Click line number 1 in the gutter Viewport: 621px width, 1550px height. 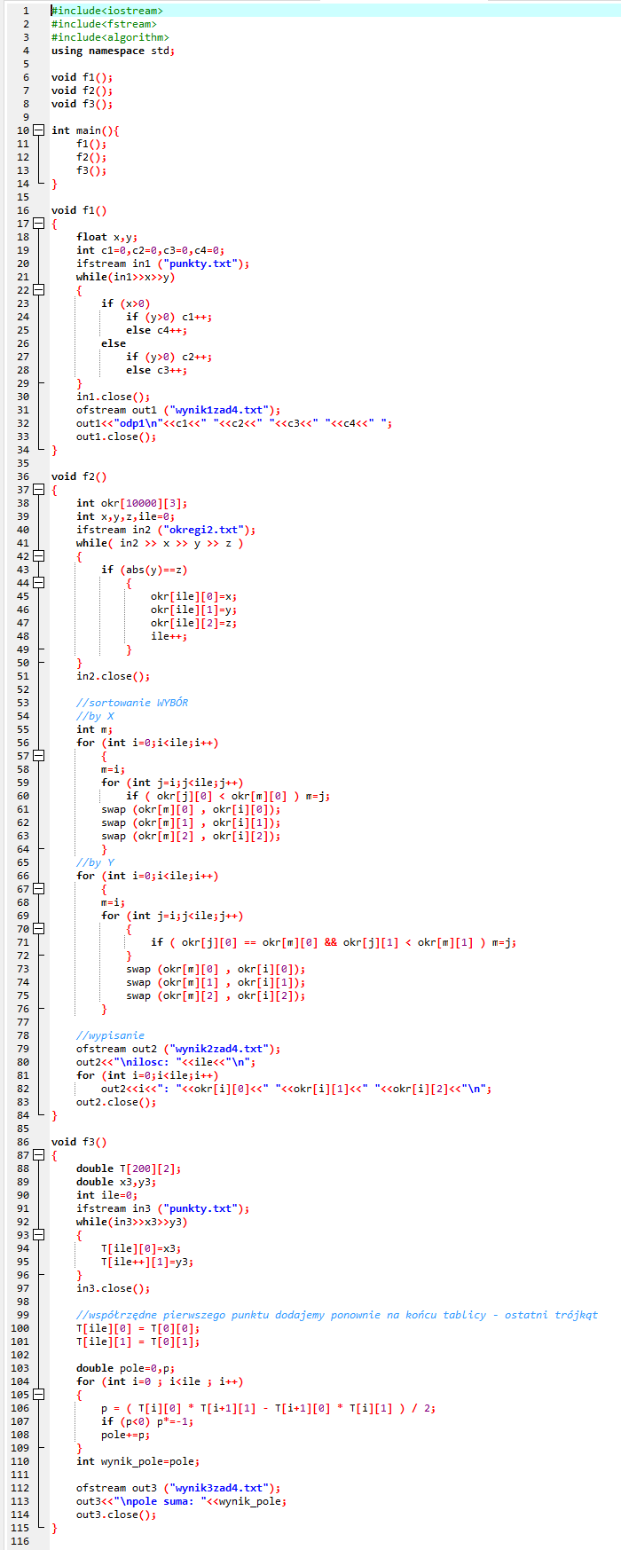[26, 11]
